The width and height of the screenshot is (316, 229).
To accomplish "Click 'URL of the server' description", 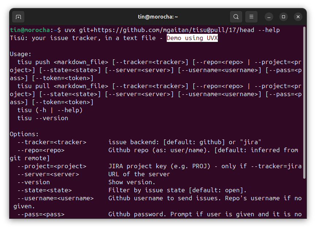I will click(139, 174).
